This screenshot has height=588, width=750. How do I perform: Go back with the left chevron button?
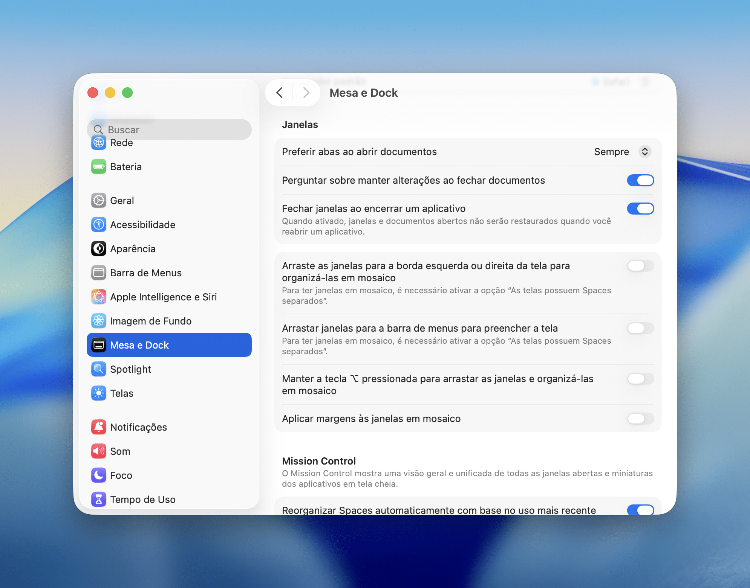[280, 93]
